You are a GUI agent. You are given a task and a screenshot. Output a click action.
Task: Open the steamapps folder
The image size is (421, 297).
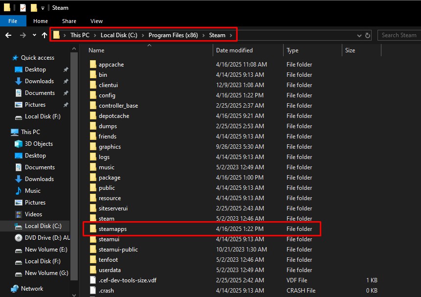pyautogui.click(x=114, y=228)
